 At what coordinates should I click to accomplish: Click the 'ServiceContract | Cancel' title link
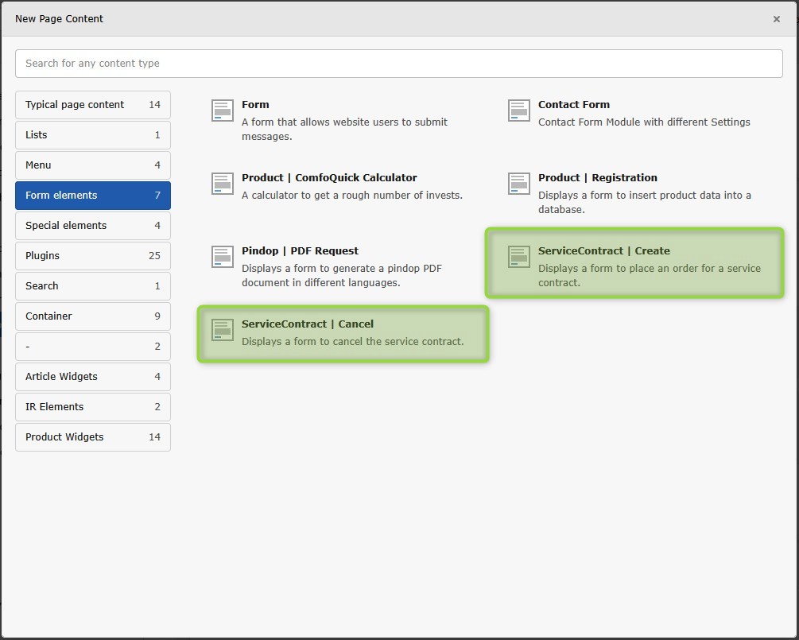pyautogui.click(x=308, y=324)
